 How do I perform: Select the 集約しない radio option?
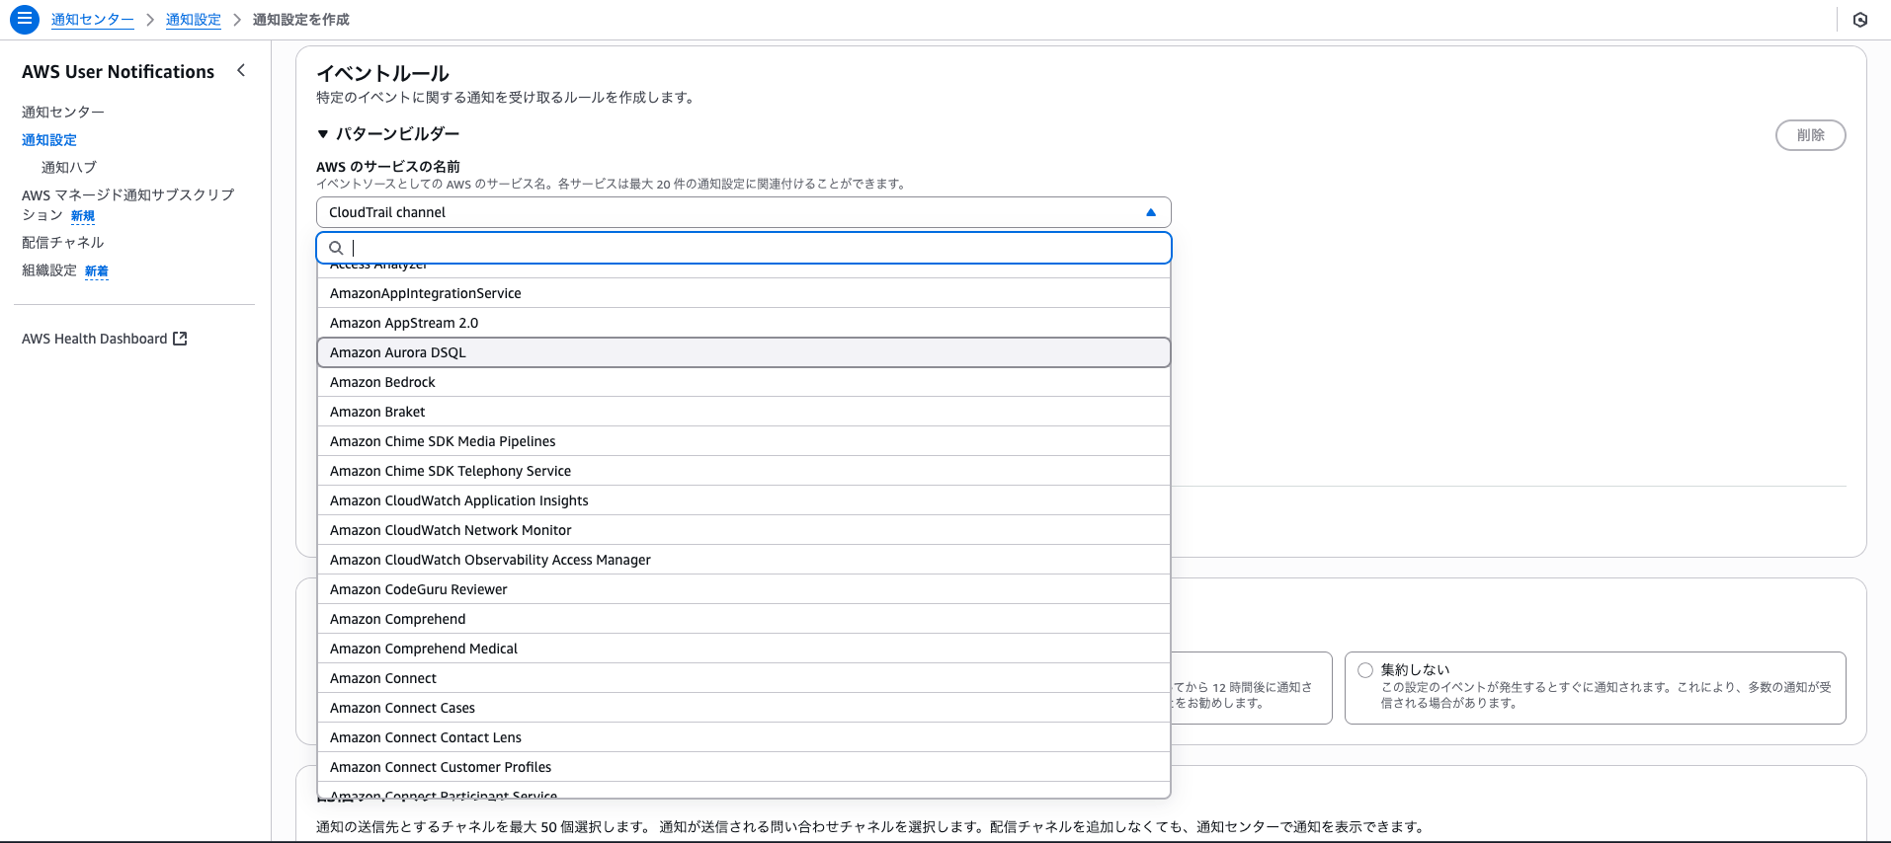point(1365,670)
